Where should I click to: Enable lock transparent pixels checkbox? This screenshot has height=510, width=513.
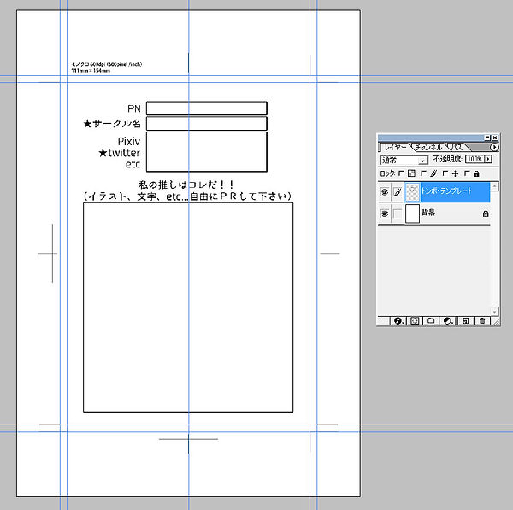(402, 173)
